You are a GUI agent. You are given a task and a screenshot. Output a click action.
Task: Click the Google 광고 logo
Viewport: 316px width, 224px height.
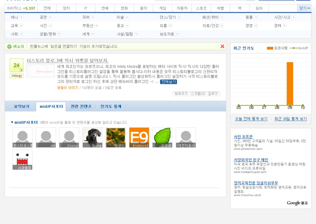coord(297,203)
